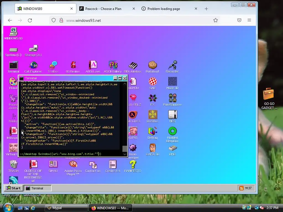Image resolution: width=283 pixels, height=212 pixels.
Task: Click the Terminal scroll down arrow
Action: pos(125,154)
